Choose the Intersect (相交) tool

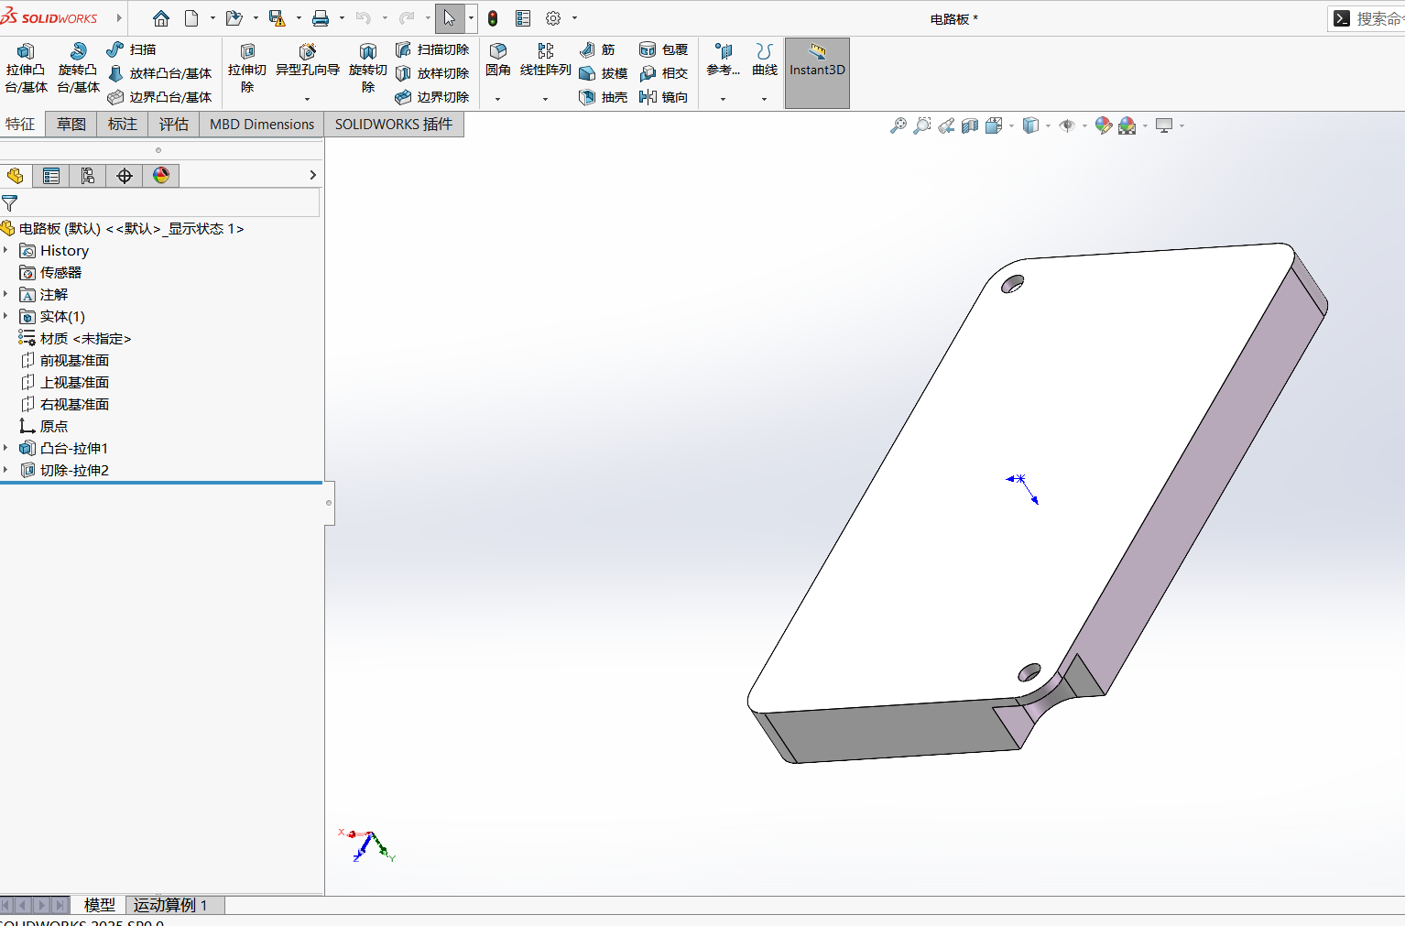point(663,73)
